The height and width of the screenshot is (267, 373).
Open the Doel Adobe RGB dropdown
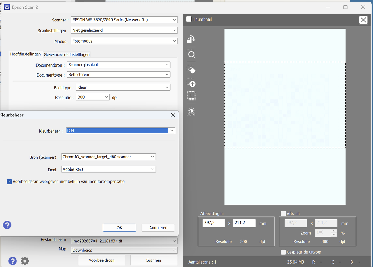(108, 169)
